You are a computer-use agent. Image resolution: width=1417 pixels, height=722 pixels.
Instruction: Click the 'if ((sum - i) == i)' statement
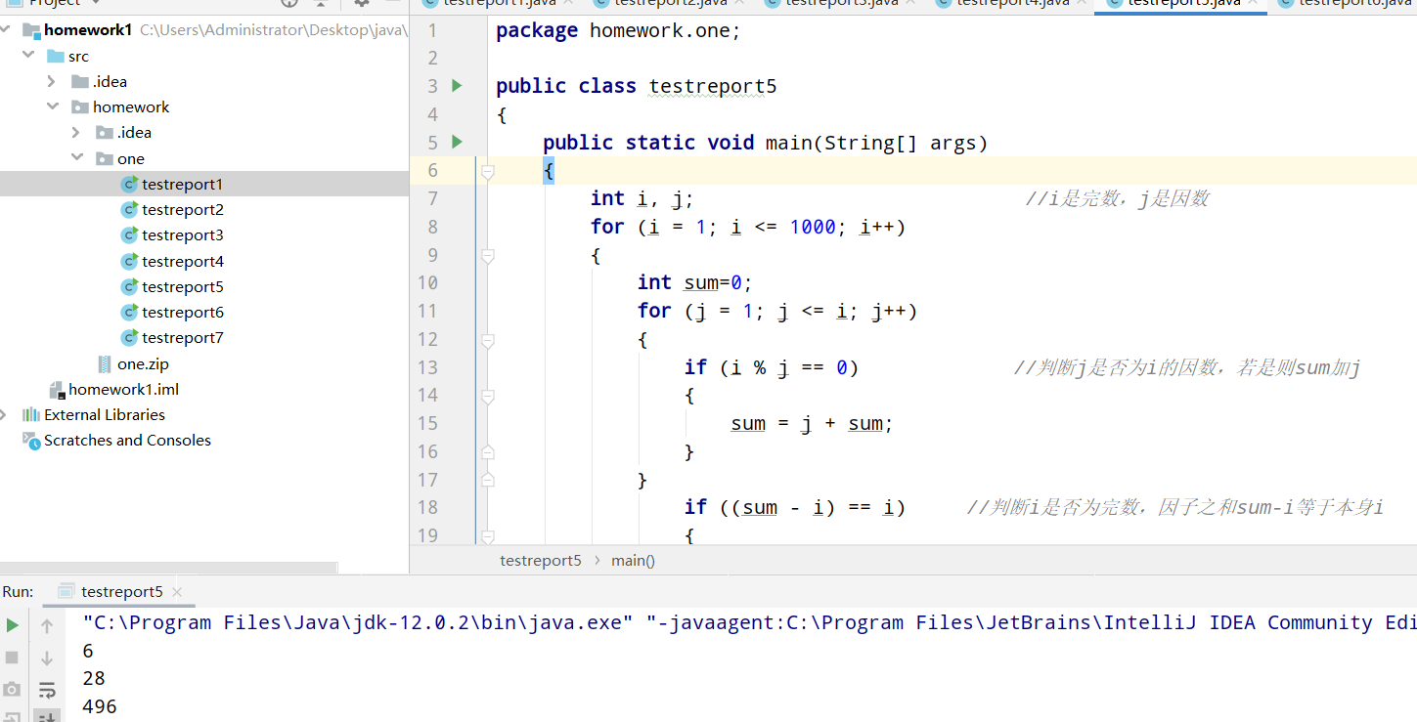tap(795, 507)
